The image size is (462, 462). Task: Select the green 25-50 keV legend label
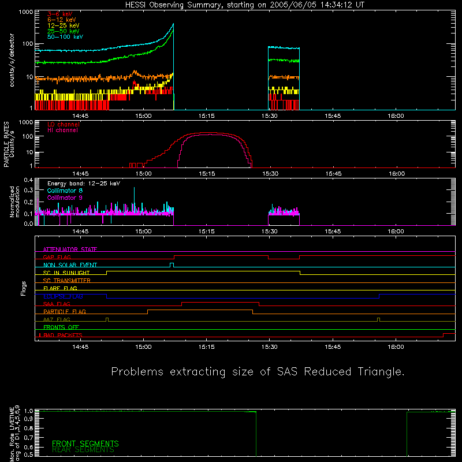63,31
